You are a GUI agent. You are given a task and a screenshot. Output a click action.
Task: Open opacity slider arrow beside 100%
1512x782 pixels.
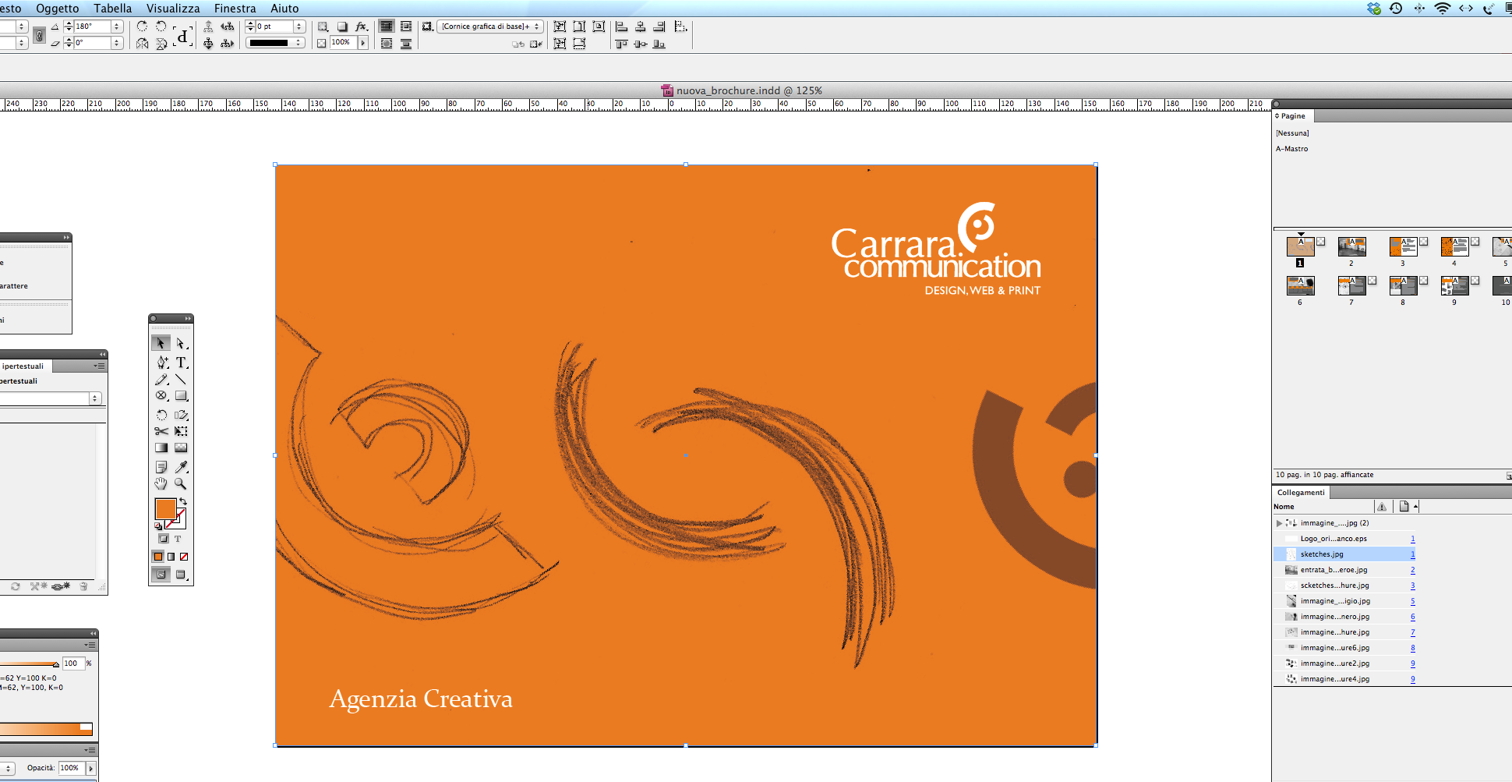pos(363,43)
